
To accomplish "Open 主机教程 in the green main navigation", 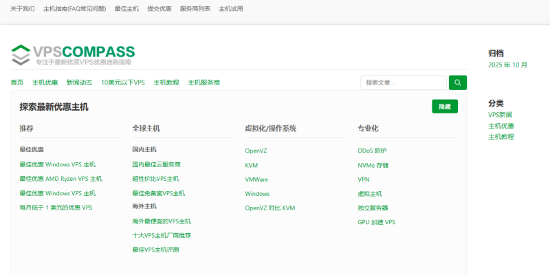I will pyautogui.click(x=166, y=82).
